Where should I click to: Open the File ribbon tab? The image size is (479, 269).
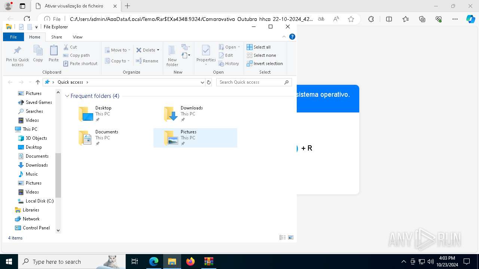click(13, 37)
